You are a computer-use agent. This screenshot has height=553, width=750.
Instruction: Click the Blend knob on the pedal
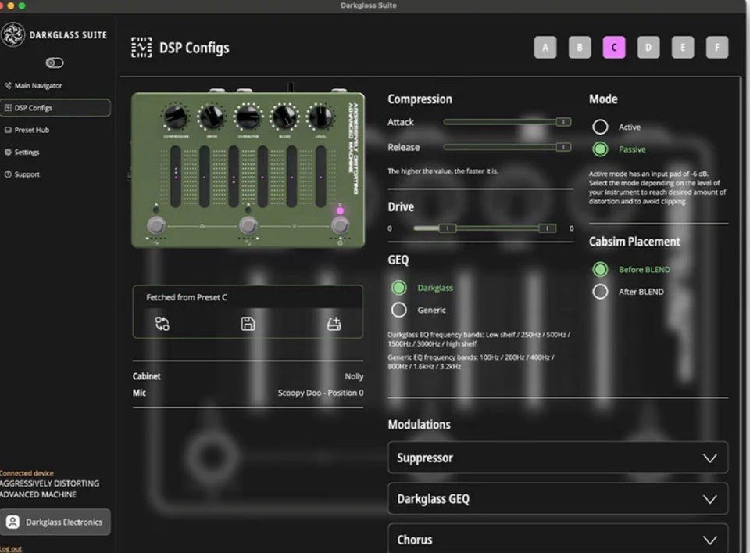(284, 117)
